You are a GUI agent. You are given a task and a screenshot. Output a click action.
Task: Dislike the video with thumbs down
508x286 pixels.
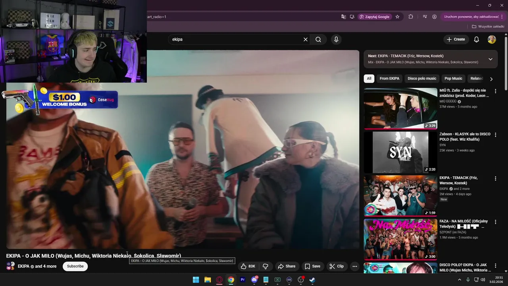click(266, 266)
